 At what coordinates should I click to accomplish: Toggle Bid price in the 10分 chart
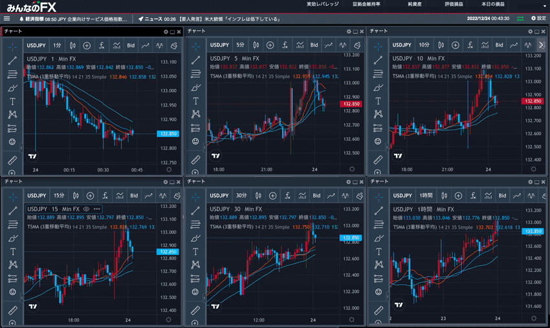pos(499,45)
